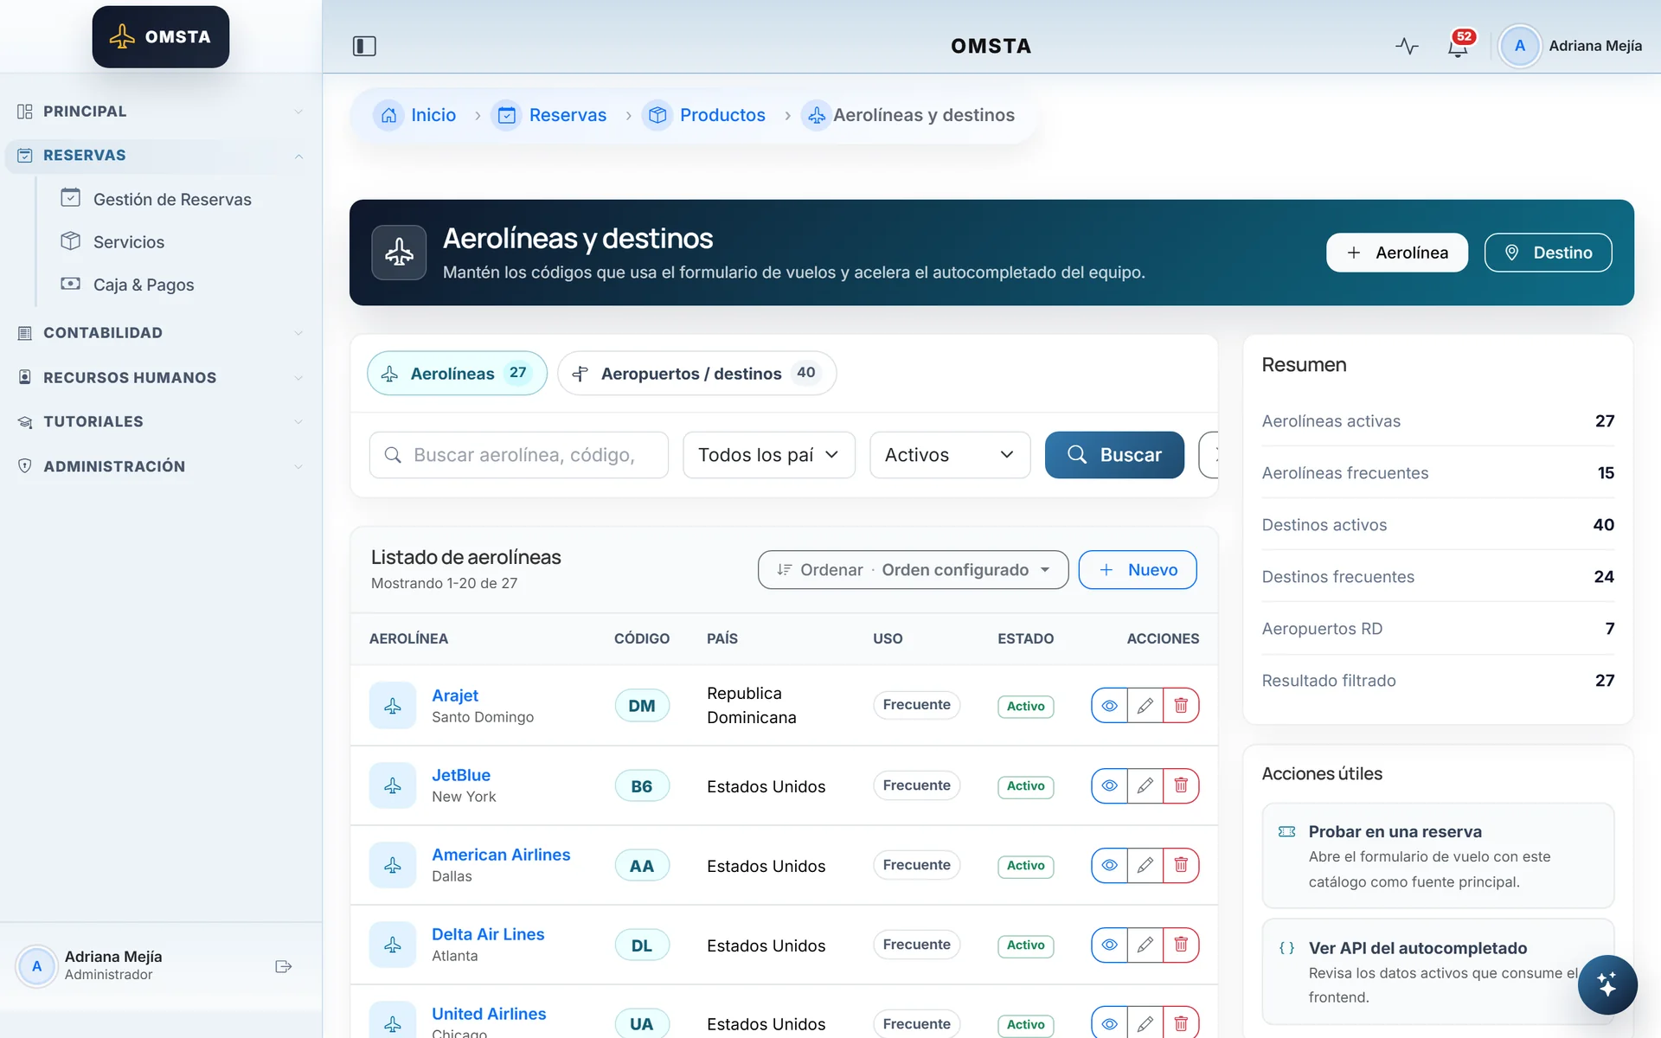Open the Todos los países dropdown
This screenshot has width=1661, height=1038.
click(x=769, y=455)
